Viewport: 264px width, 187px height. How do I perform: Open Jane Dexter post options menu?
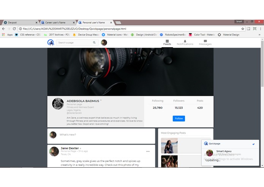[x=148, y=151]
